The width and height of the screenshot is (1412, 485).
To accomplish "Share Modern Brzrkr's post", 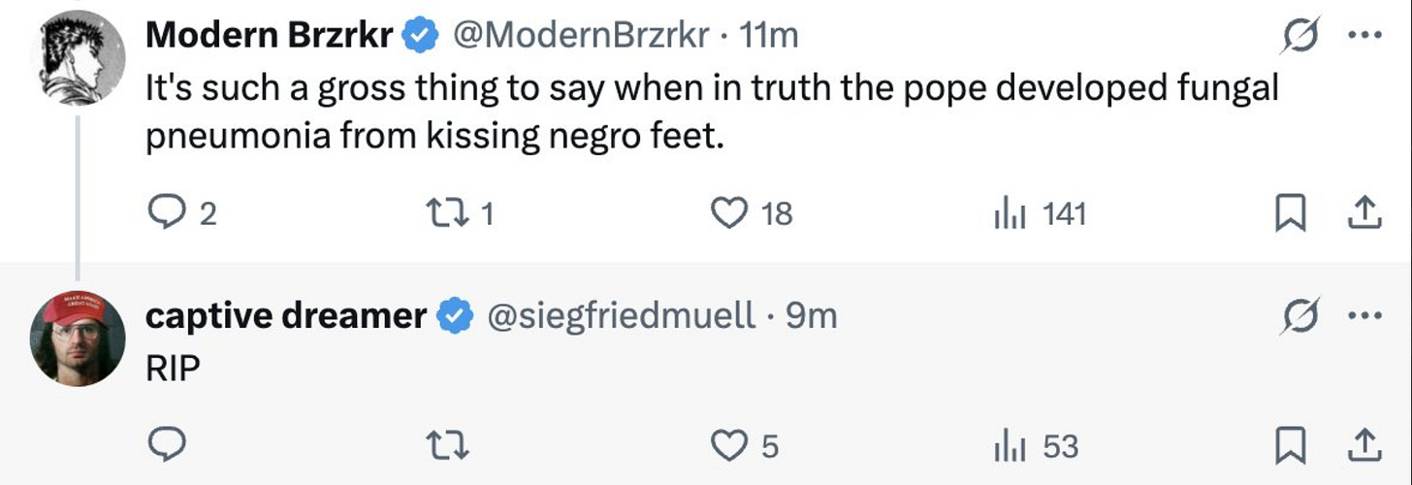I will pos(1364,212).
